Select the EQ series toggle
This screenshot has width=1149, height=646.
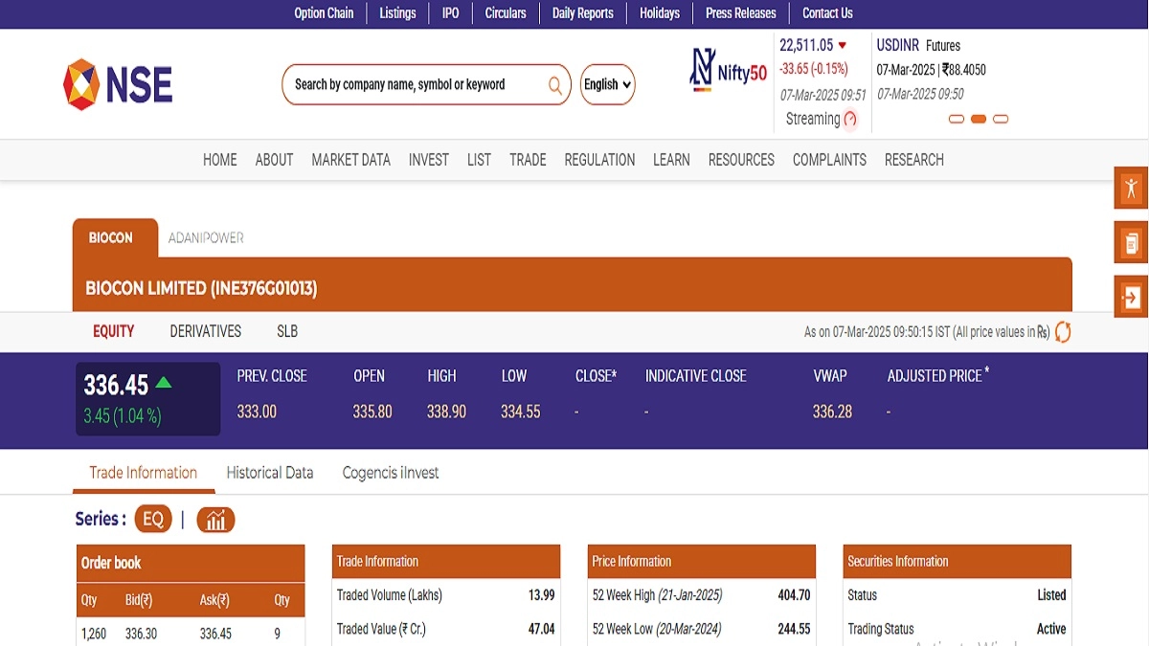[153, 520]
